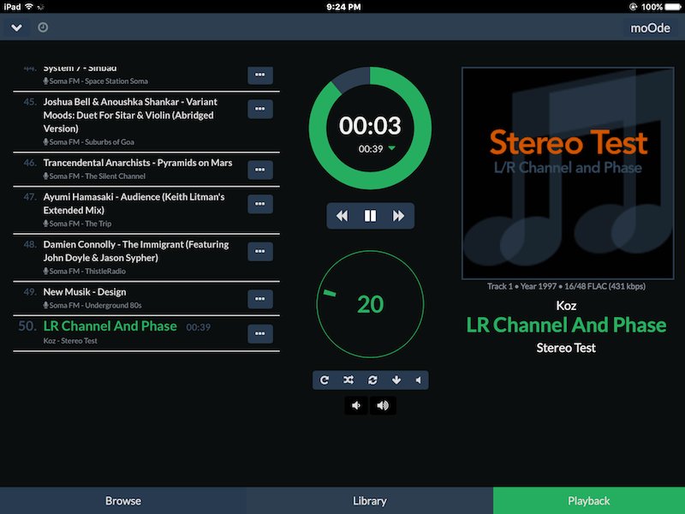Open actions menu for System 7 - Sinbad

click(x=260, y=75)
